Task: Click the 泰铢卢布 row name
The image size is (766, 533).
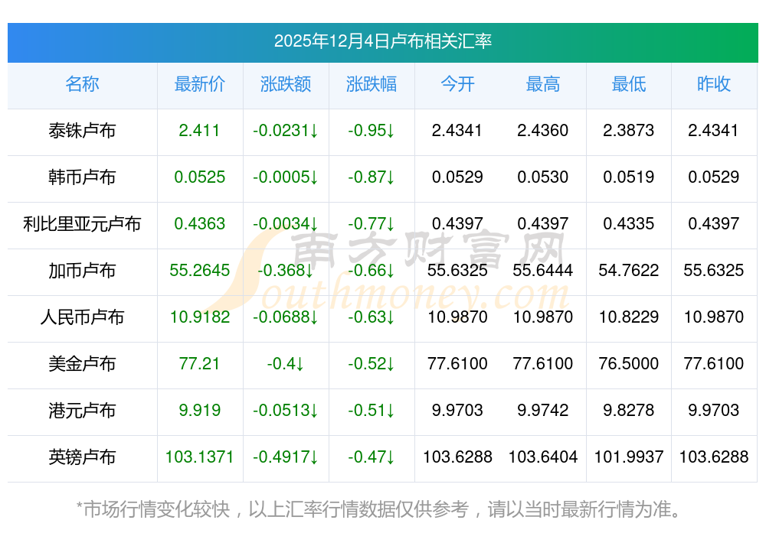Action: pyautogui.click(x=82, y=131)
